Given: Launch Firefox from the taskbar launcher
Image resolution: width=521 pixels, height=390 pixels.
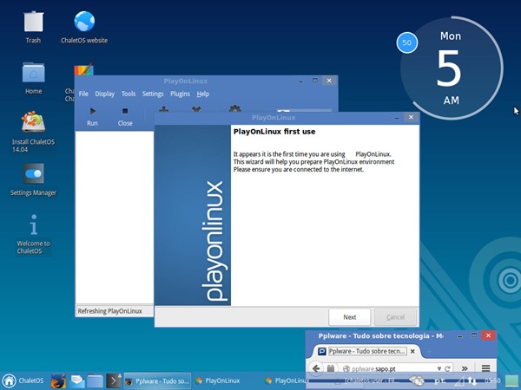Looking at the screenshot, I should [58, 380].
